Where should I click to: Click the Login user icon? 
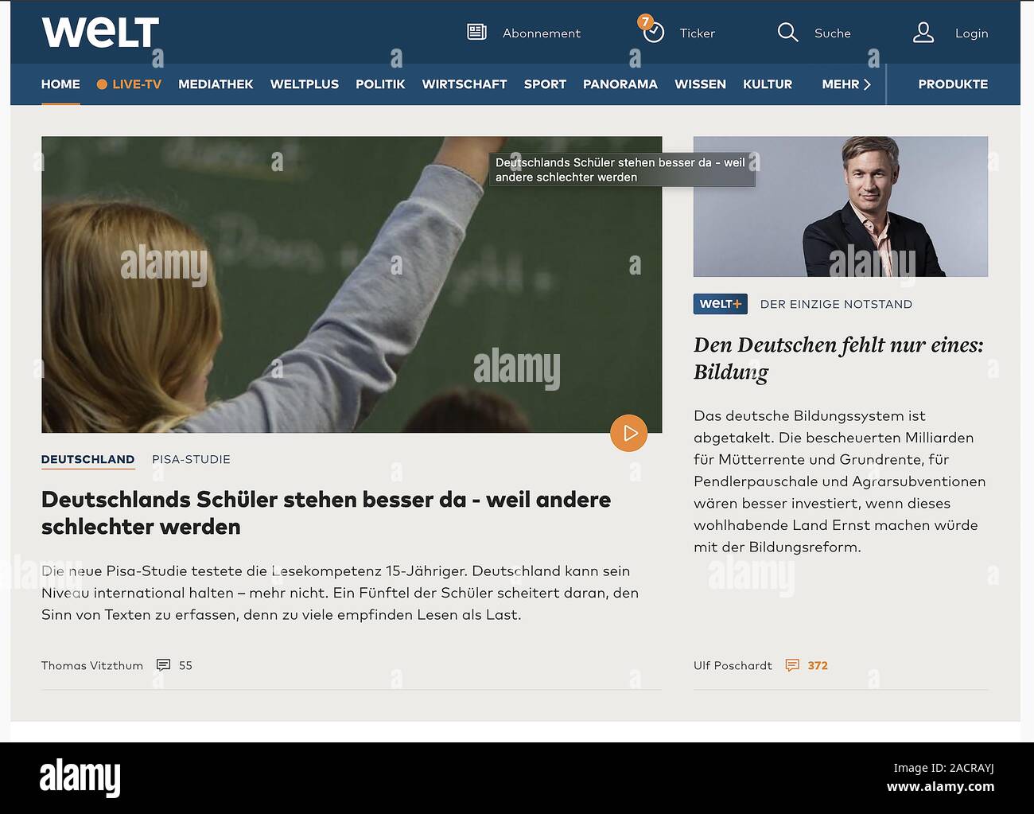(923, 33)
